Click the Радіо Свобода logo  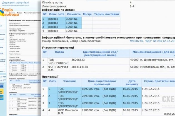(x=8, y=13)
